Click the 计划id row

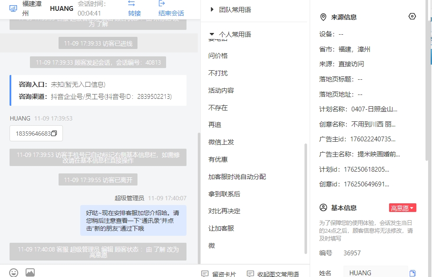click(354, 169)
